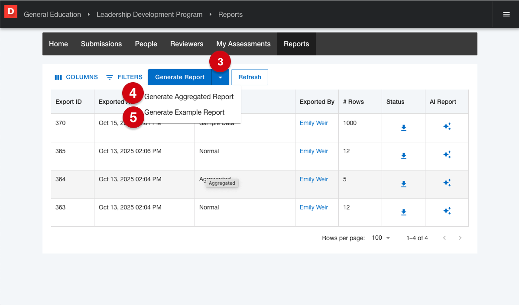Click the Refresh button
Image resolution: width=519 pixels, height=305 pixels.
click(250, 77)
